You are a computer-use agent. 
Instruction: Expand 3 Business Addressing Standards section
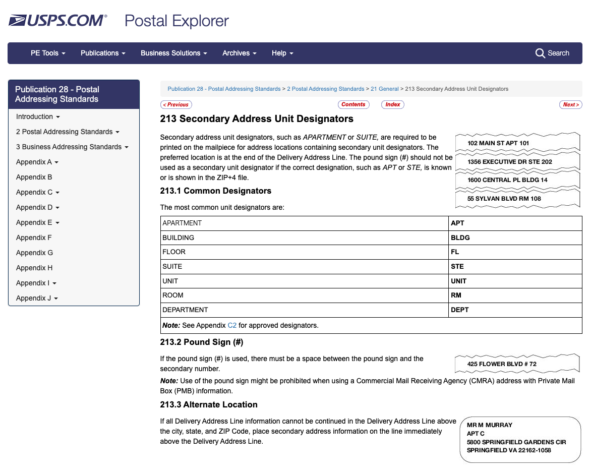coord(72,147)
